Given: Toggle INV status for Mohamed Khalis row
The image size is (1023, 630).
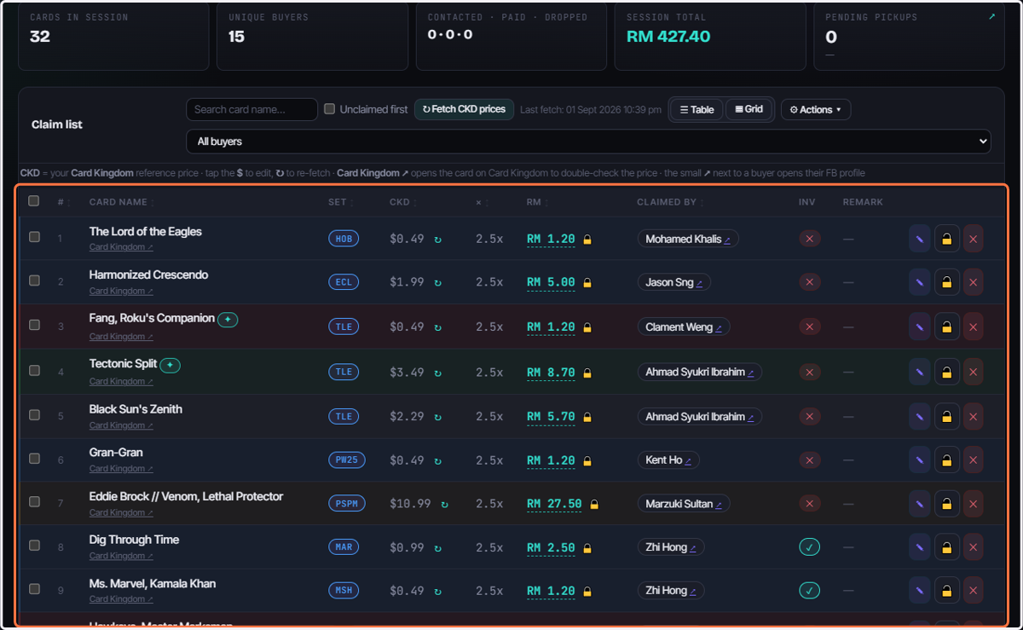Looking at the screenshot, I should tap(809, 239).
